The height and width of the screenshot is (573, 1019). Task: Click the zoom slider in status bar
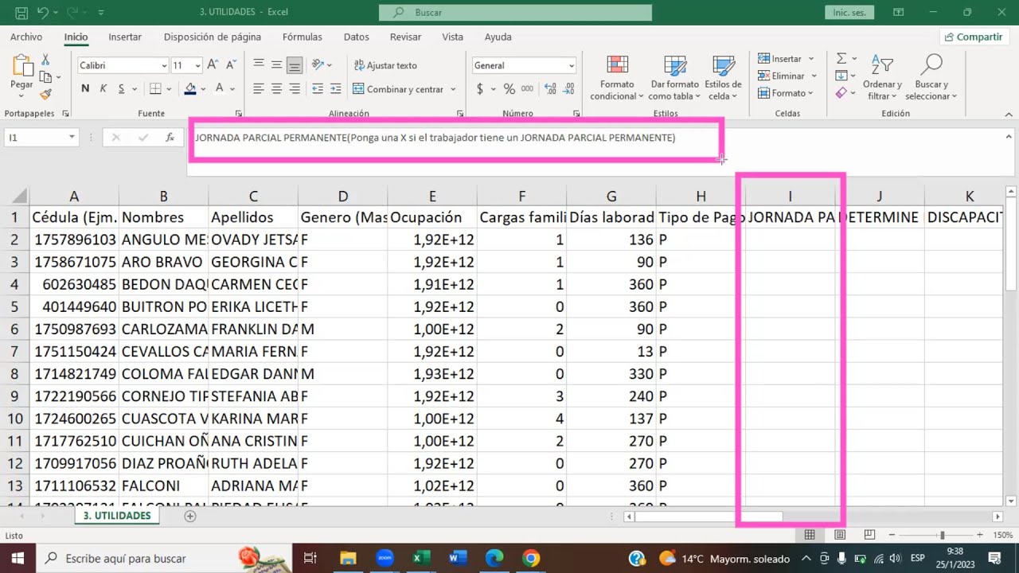(x=942, y=536)
